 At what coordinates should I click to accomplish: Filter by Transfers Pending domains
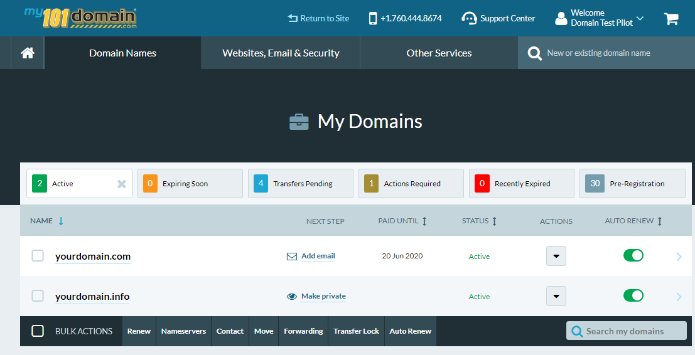(300, 184)
